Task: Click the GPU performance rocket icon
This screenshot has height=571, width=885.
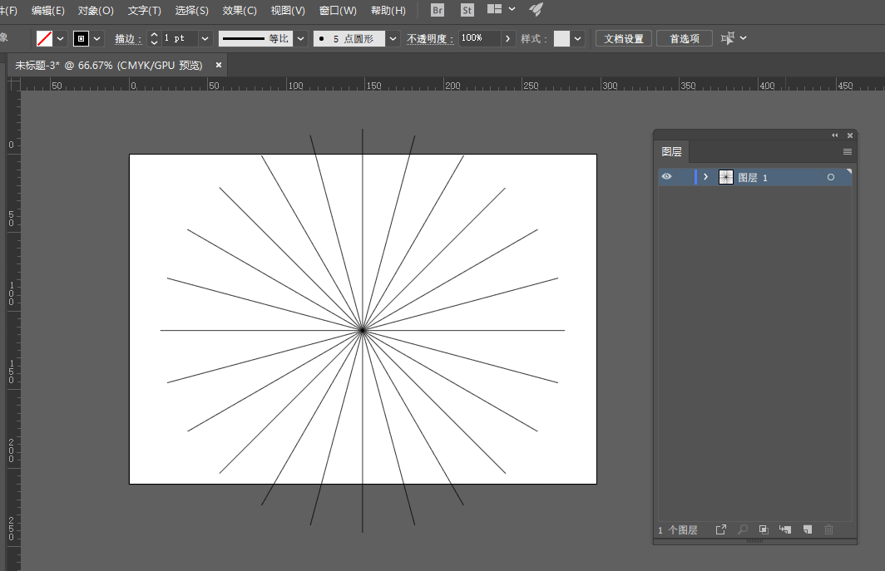Action: [536, 10]
